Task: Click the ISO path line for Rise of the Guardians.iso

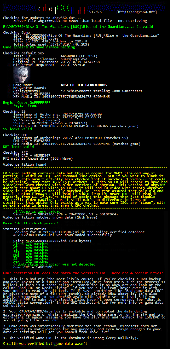Action: pyautogui.click(x=86, y=36)
